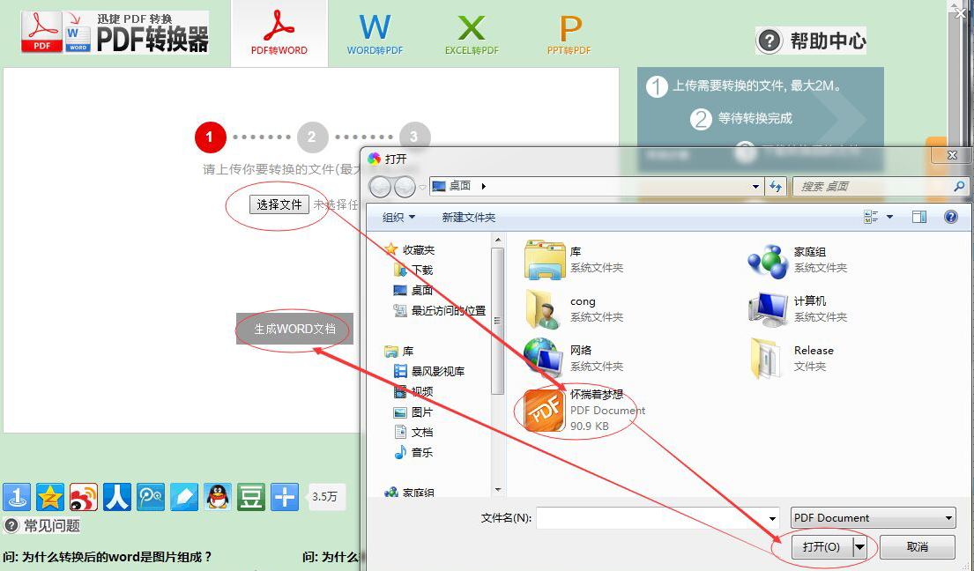Click the 取消 button

click(918, 547)
